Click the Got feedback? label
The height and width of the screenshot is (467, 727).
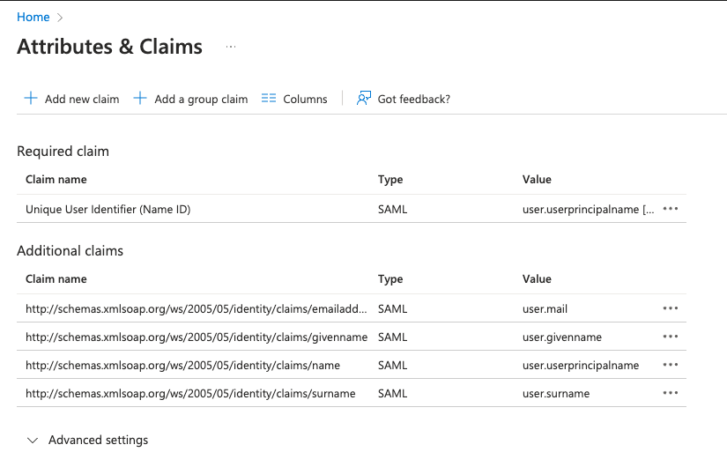click(x=414, y=100)
